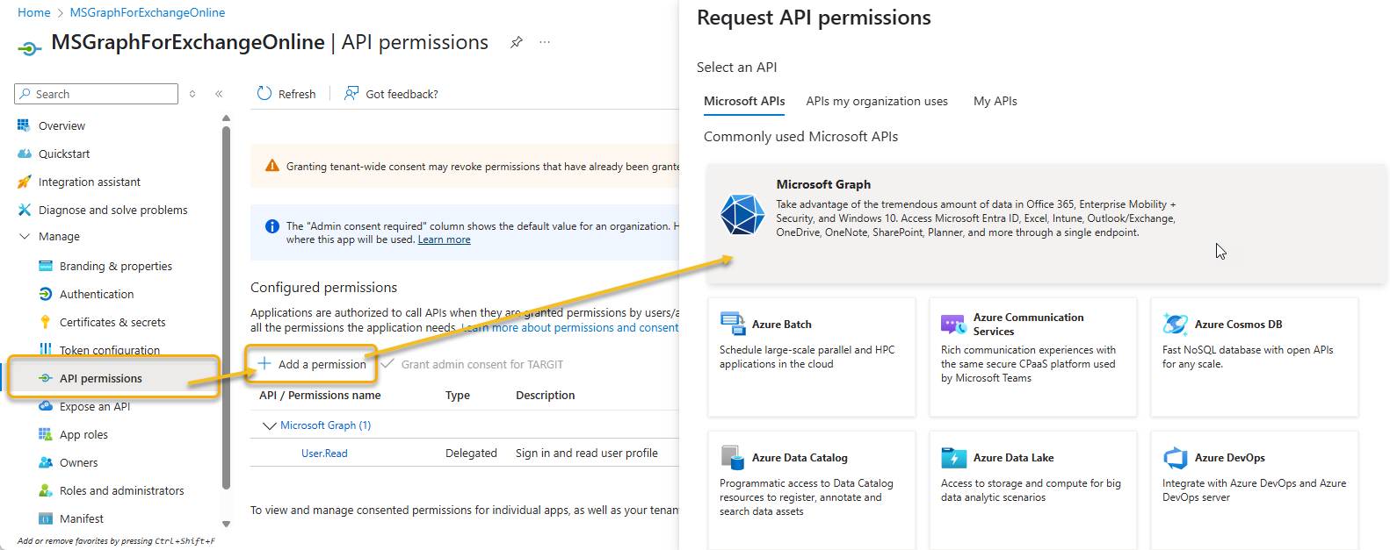Click the Type column header
1390x550 pixels.
click(458, 396)
